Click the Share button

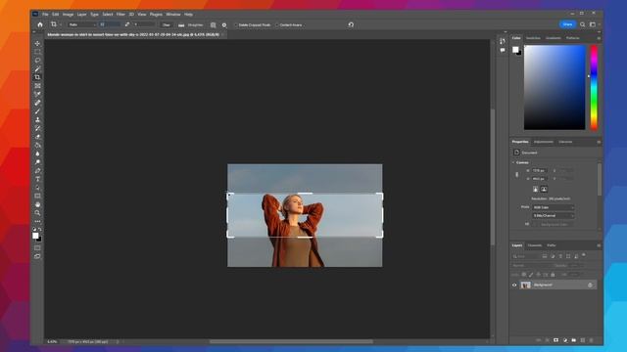click(x=567, y=24)
